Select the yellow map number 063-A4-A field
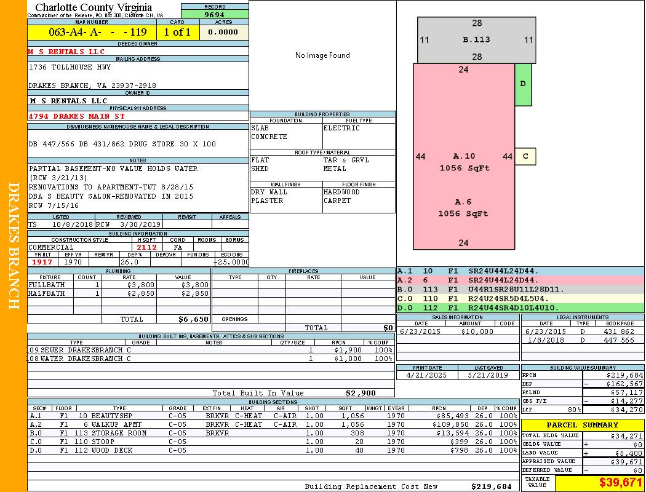The height and width of the screenshot is (492, 646). (92, 33)
